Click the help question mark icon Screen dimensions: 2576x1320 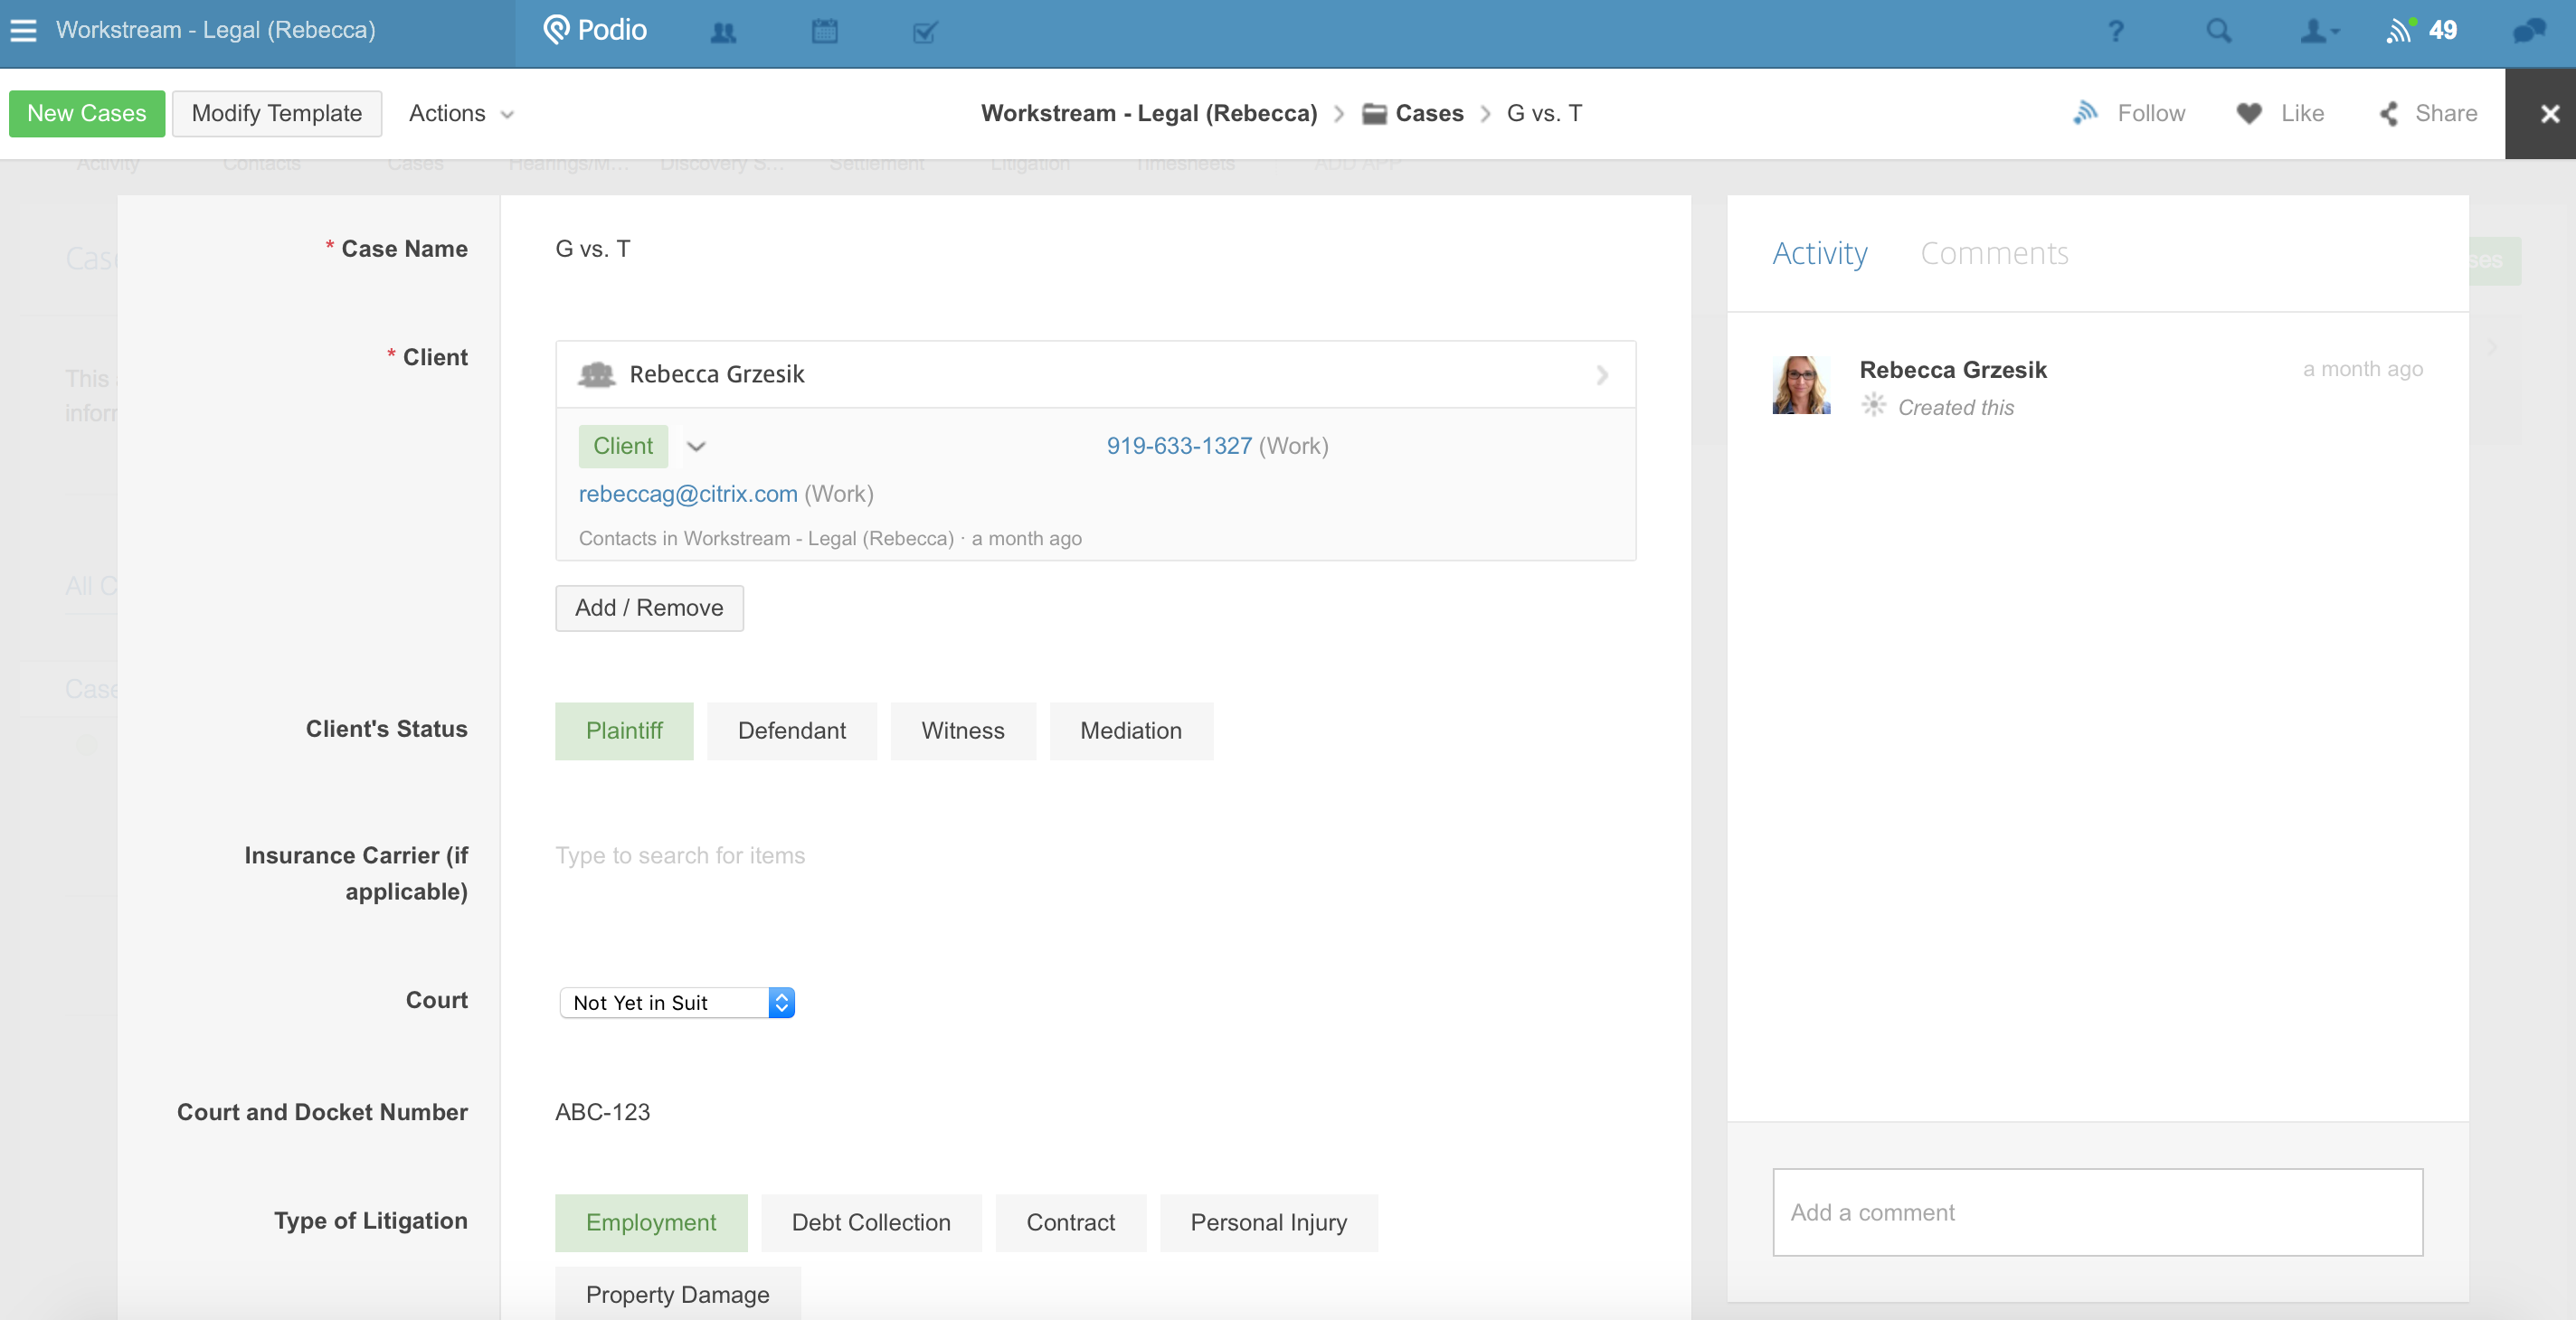[2115, 32]
